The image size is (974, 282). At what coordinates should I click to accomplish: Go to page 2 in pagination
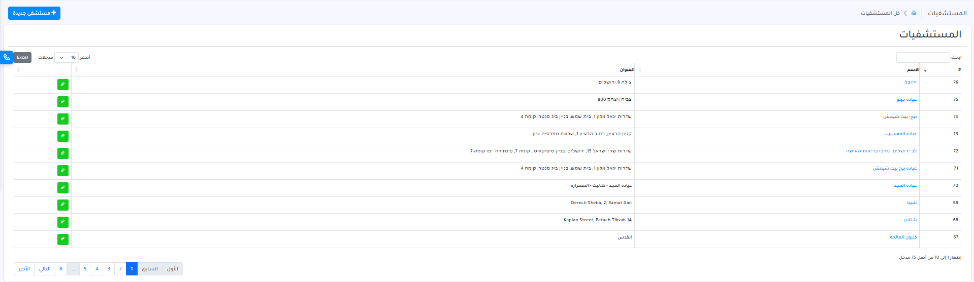(120, 269)
